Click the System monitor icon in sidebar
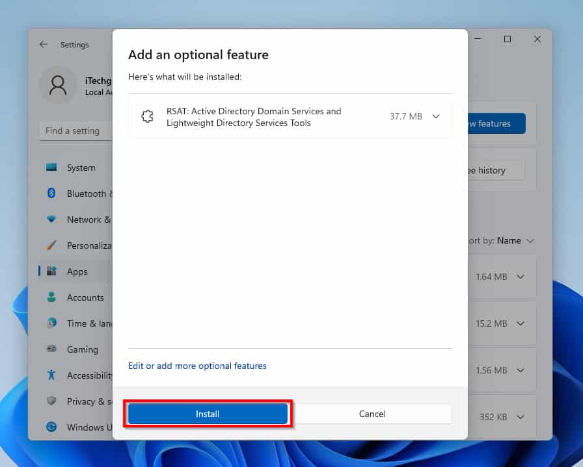583x467 pixels. 51,168
